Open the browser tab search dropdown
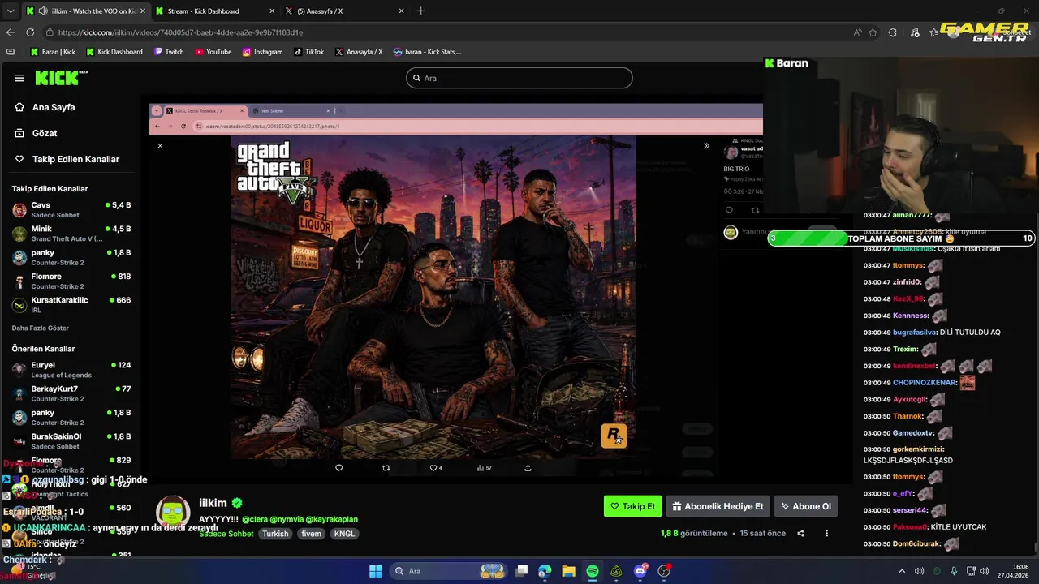The height and width of the screenshot is (584, 1039). click(10, 11)
